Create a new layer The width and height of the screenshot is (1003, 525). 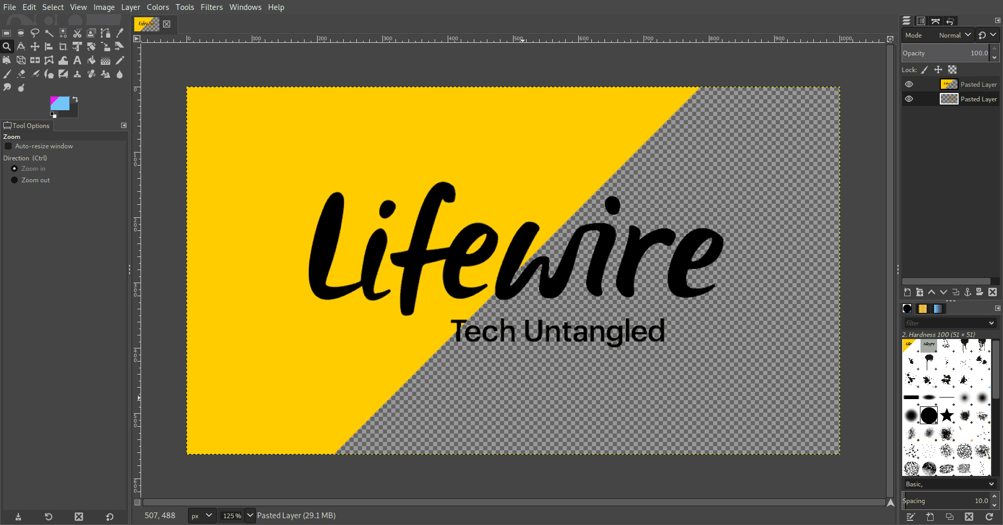[907, 293]
